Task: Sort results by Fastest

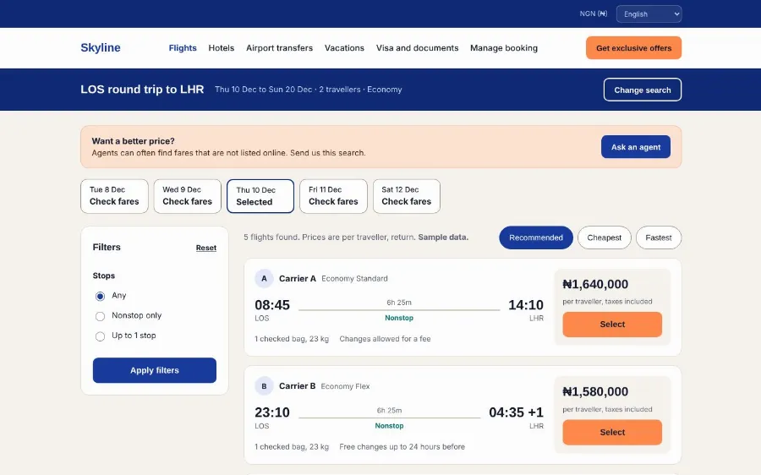Action: coord(659,237)
